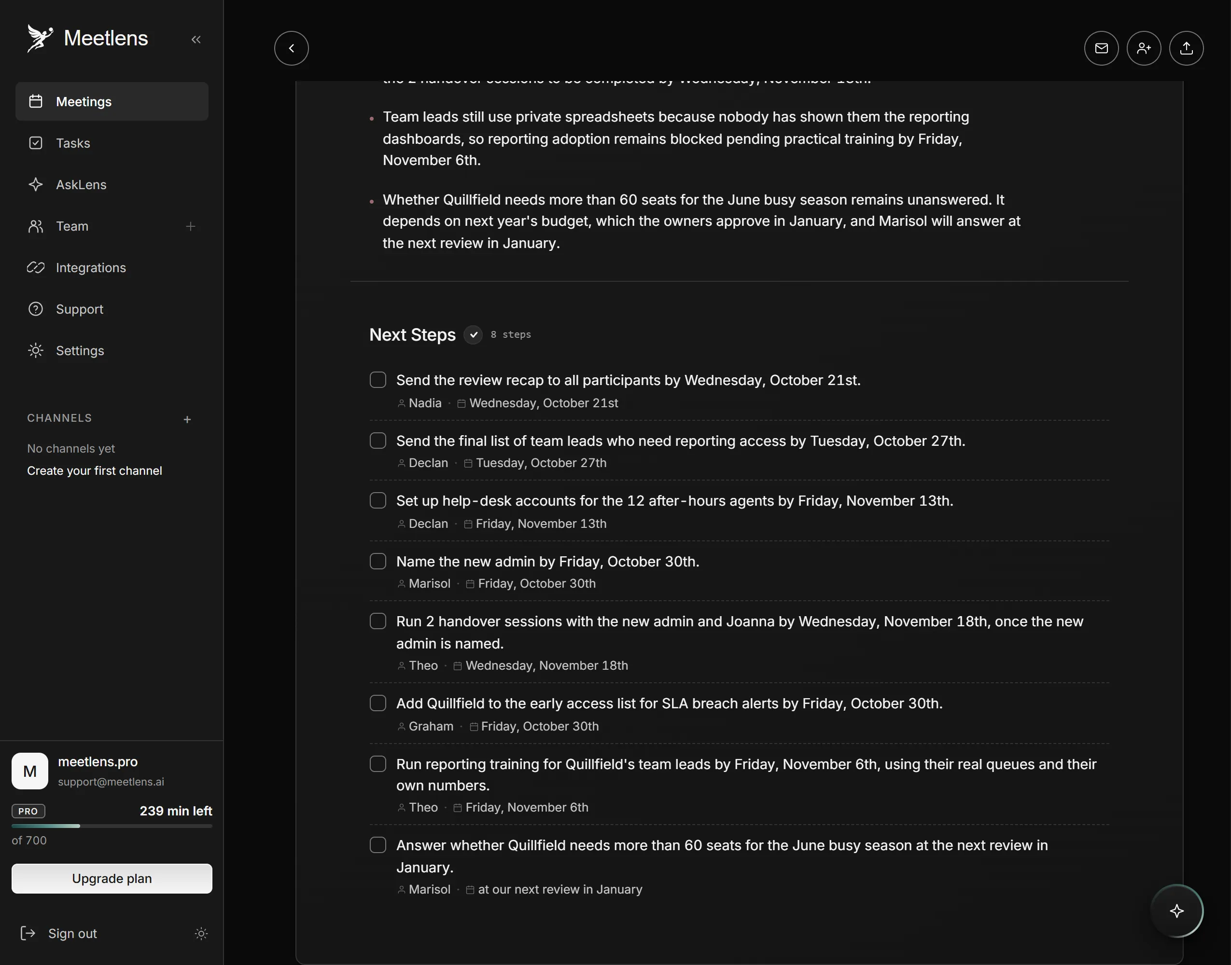Toggle light theme with sun icon
Viewport: 1231px width, 965px height.
coord(201,933)
